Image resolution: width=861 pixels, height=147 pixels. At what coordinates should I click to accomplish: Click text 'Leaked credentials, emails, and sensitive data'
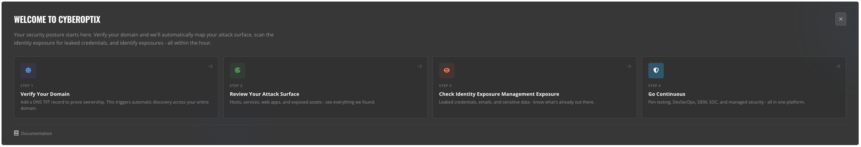click(x=484, y=102)
